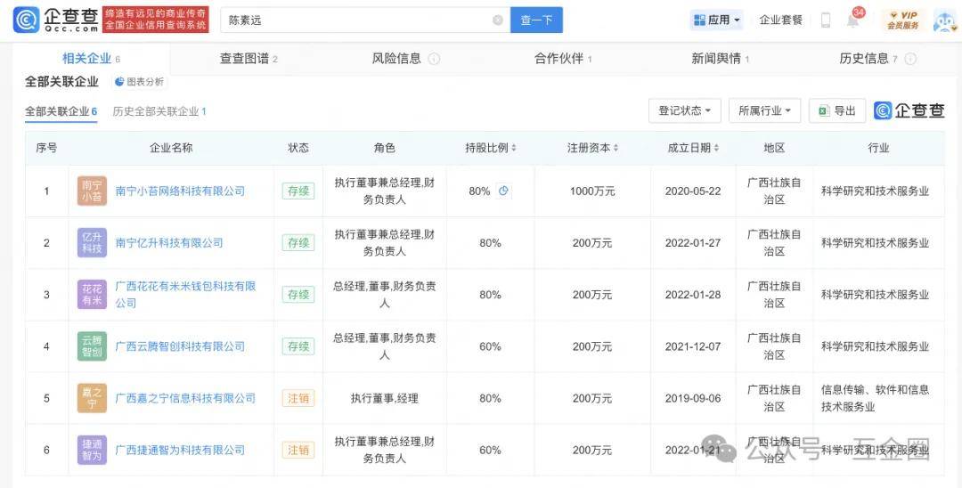Clear the search box text

pos(498,20)
